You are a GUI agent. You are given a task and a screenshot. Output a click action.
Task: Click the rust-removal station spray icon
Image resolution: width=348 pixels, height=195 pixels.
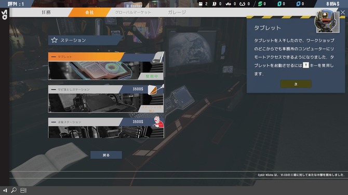tap(156, 89)
